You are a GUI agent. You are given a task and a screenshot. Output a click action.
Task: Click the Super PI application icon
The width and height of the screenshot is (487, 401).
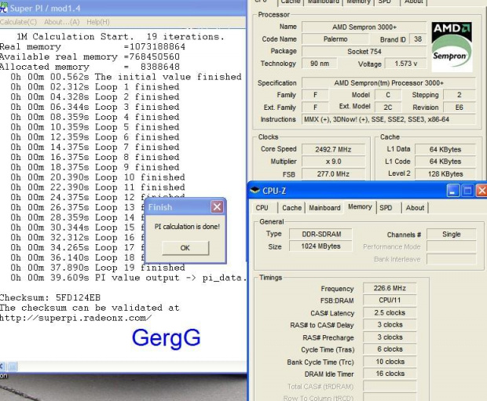tap(3, 8)
